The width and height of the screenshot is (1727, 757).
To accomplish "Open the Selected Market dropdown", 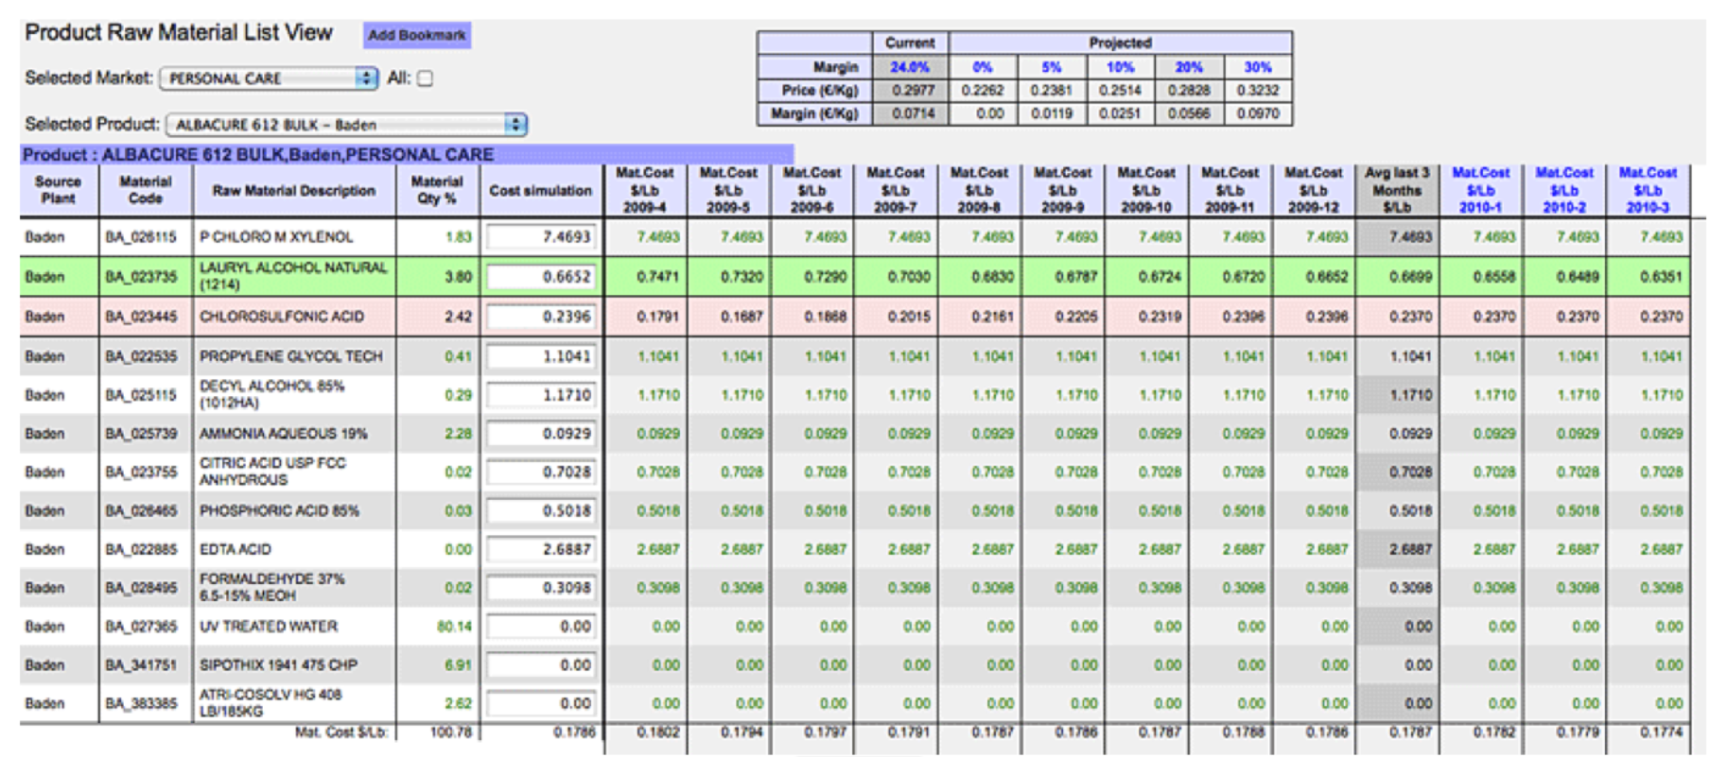I will (x=269, y=78).
